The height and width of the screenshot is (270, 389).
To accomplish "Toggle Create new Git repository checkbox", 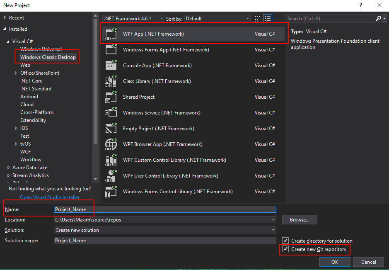I will pos(285,249).
